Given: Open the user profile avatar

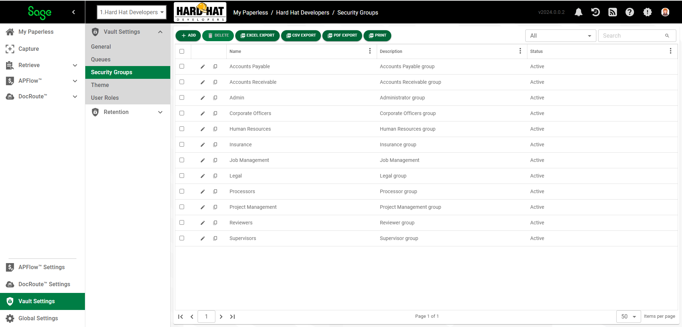Looking at the screenshot, I should coord(665,12).
